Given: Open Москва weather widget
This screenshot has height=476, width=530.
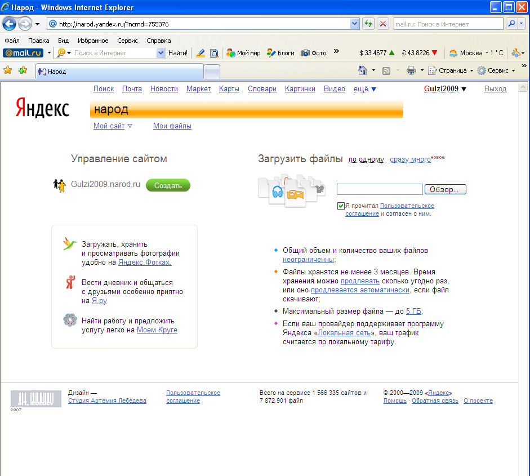Looking at the screenshot, I should [x=476, y=53].
